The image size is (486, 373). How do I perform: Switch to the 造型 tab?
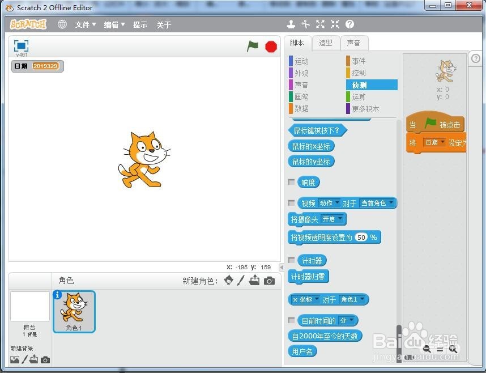point(326,43)
